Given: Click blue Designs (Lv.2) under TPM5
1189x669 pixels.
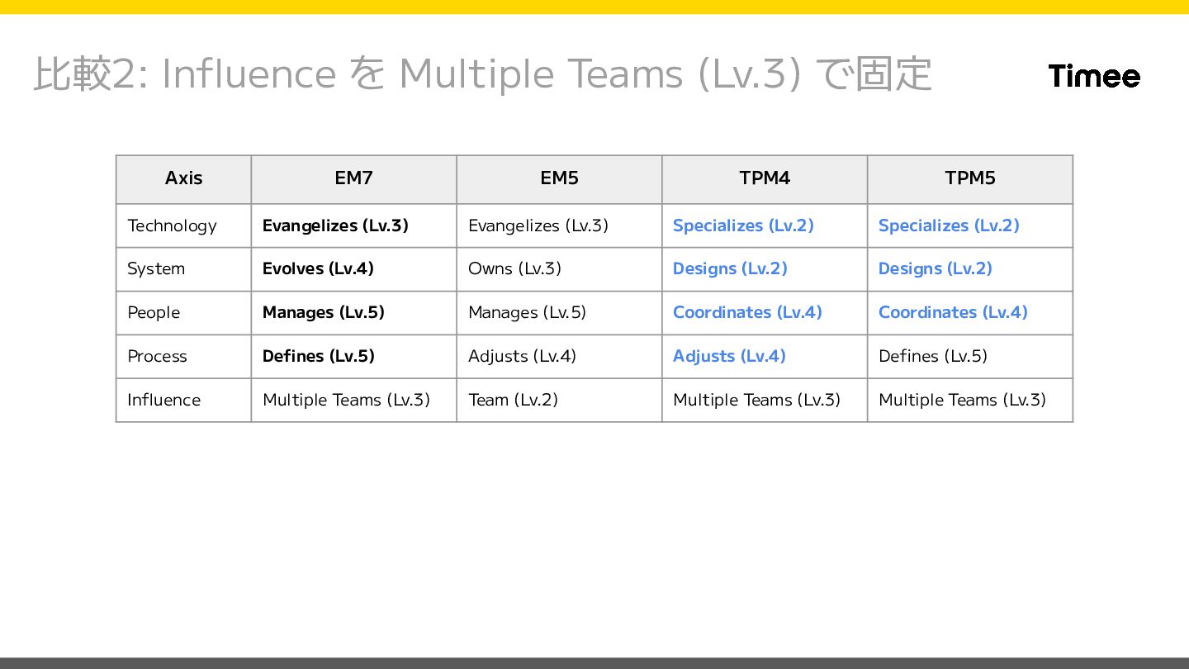Looking at the screenshot, I should coord(936,269).
